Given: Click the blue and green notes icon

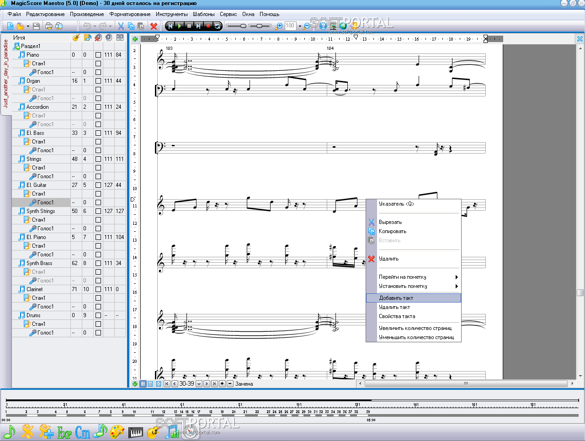Looking at the screenshot, I should [100, 431].
